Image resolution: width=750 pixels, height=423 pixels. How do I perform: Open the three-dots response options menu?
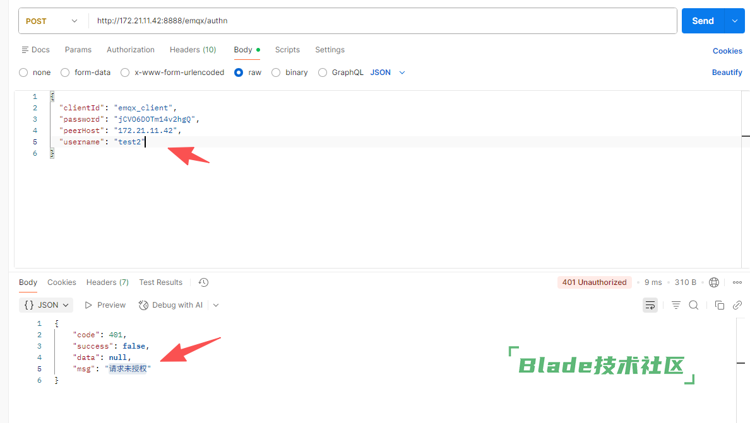737,282
